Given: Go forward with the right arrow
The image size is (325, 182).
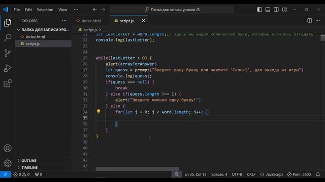Looking at the screenshot, I should (x=103, y=10).
